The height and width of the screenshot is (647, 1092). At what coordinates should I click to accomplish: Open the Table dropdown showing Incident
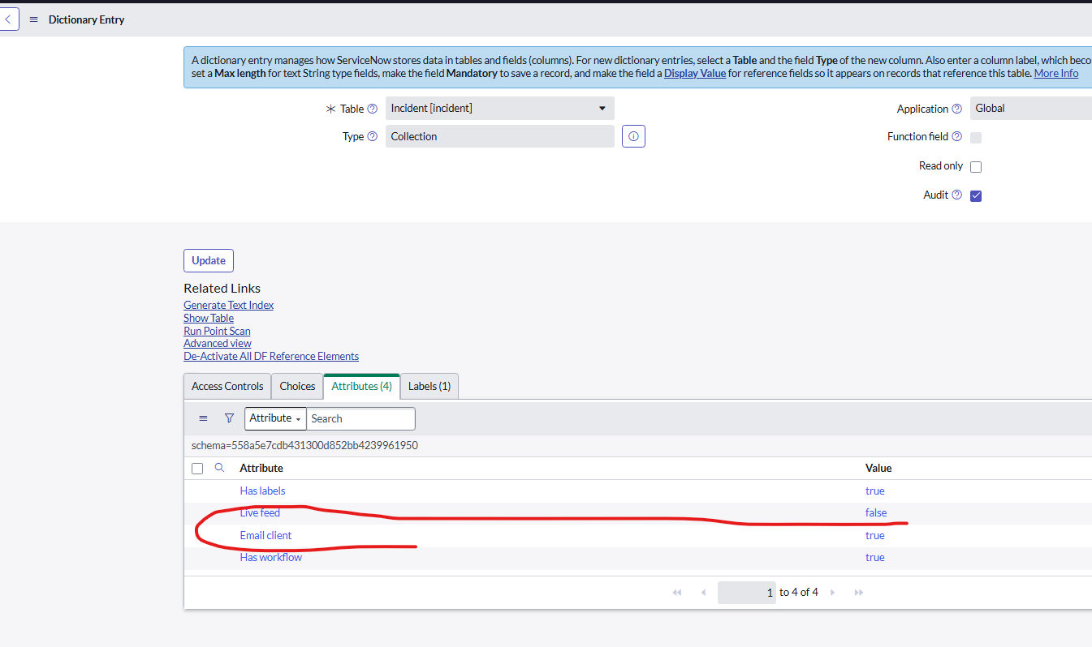[x=499, y=109]
